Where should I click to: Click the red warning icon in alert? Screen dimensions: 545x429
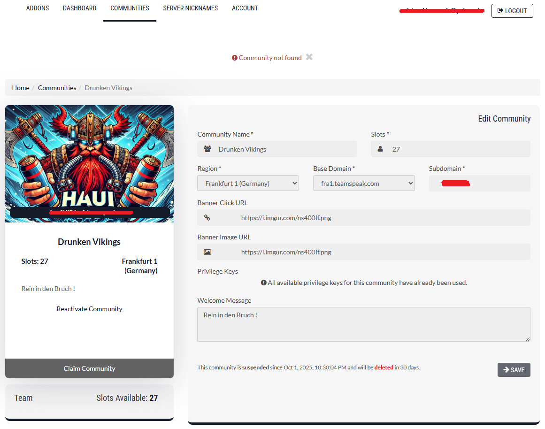235,58
